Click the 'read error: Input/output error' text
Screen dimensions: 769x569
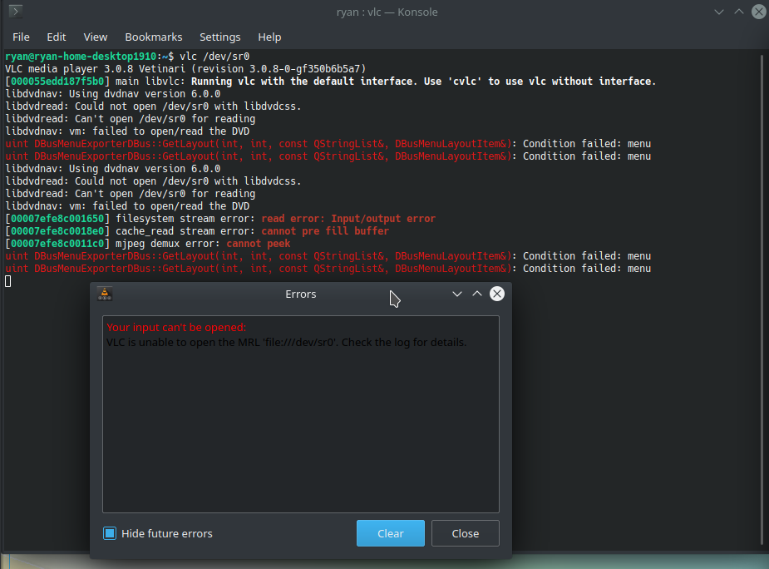click(348, 219)
